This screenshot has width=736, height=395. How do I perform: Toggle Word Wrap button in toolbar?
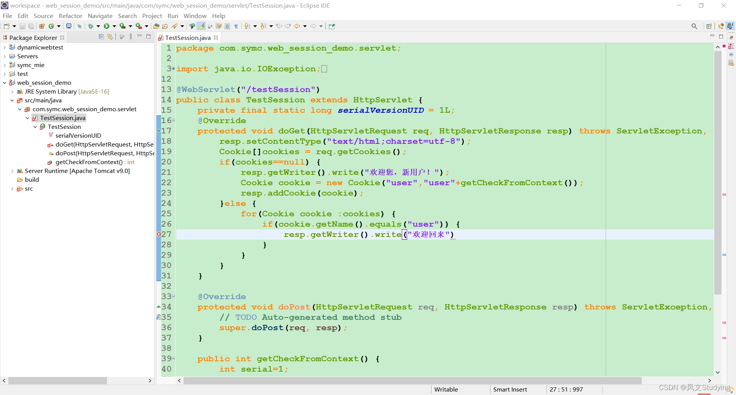tap(219, 26)
